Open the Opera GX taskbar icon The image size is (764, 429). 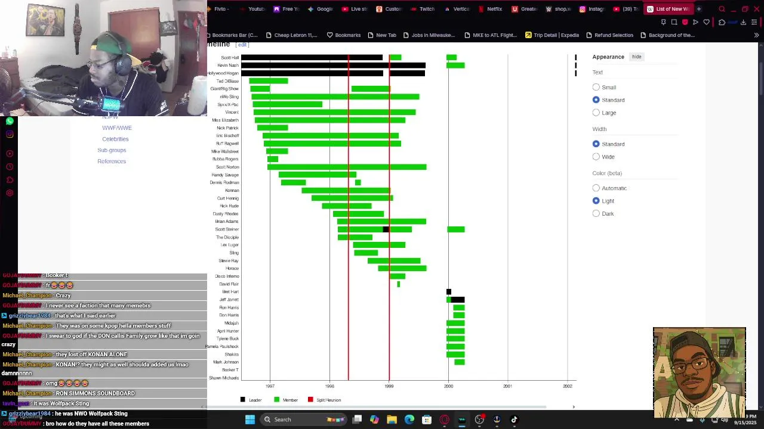pyautogui.click(x=445, y=419)
